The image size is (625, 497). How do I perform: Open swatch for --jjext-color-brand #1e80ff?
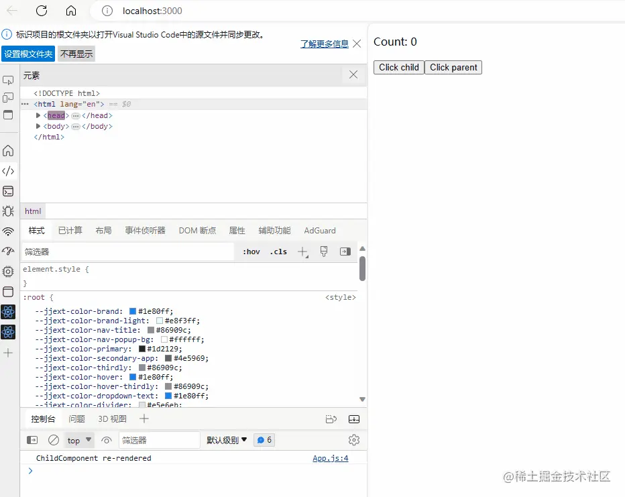[x=133, y=311]
